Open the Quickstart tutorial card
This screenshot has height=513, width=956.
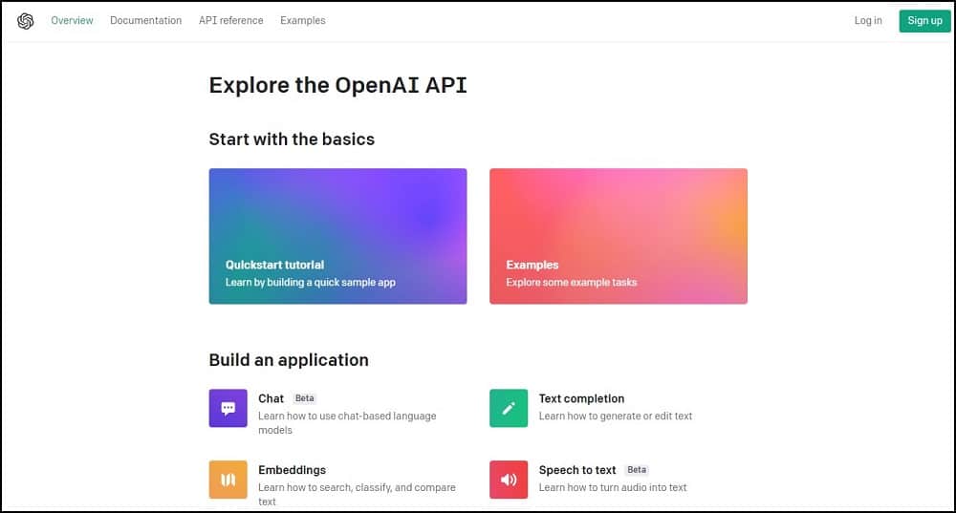(337, 236)
